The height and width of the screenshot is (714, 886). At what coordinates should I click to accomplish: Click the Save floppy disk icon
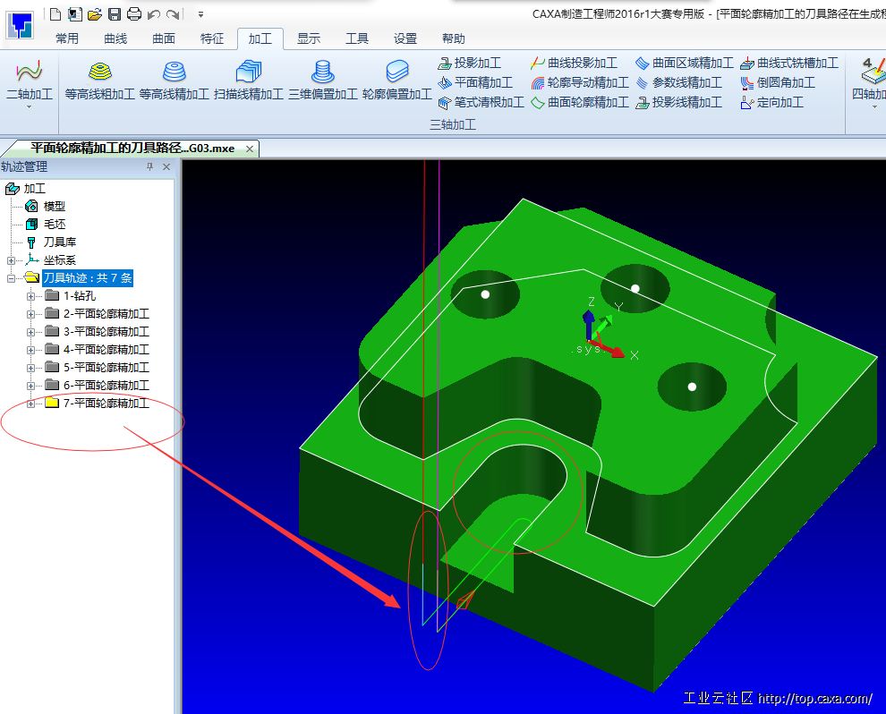(115, 13)
